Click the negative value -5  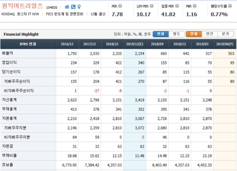coord(143,137)
